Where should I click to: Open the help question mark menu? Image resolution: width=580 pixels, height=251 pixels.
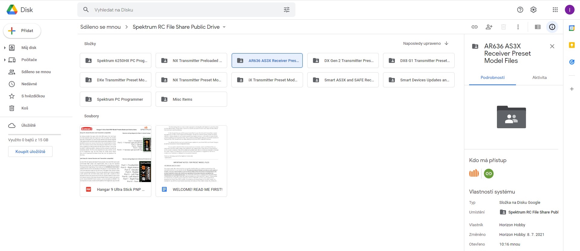520,10
